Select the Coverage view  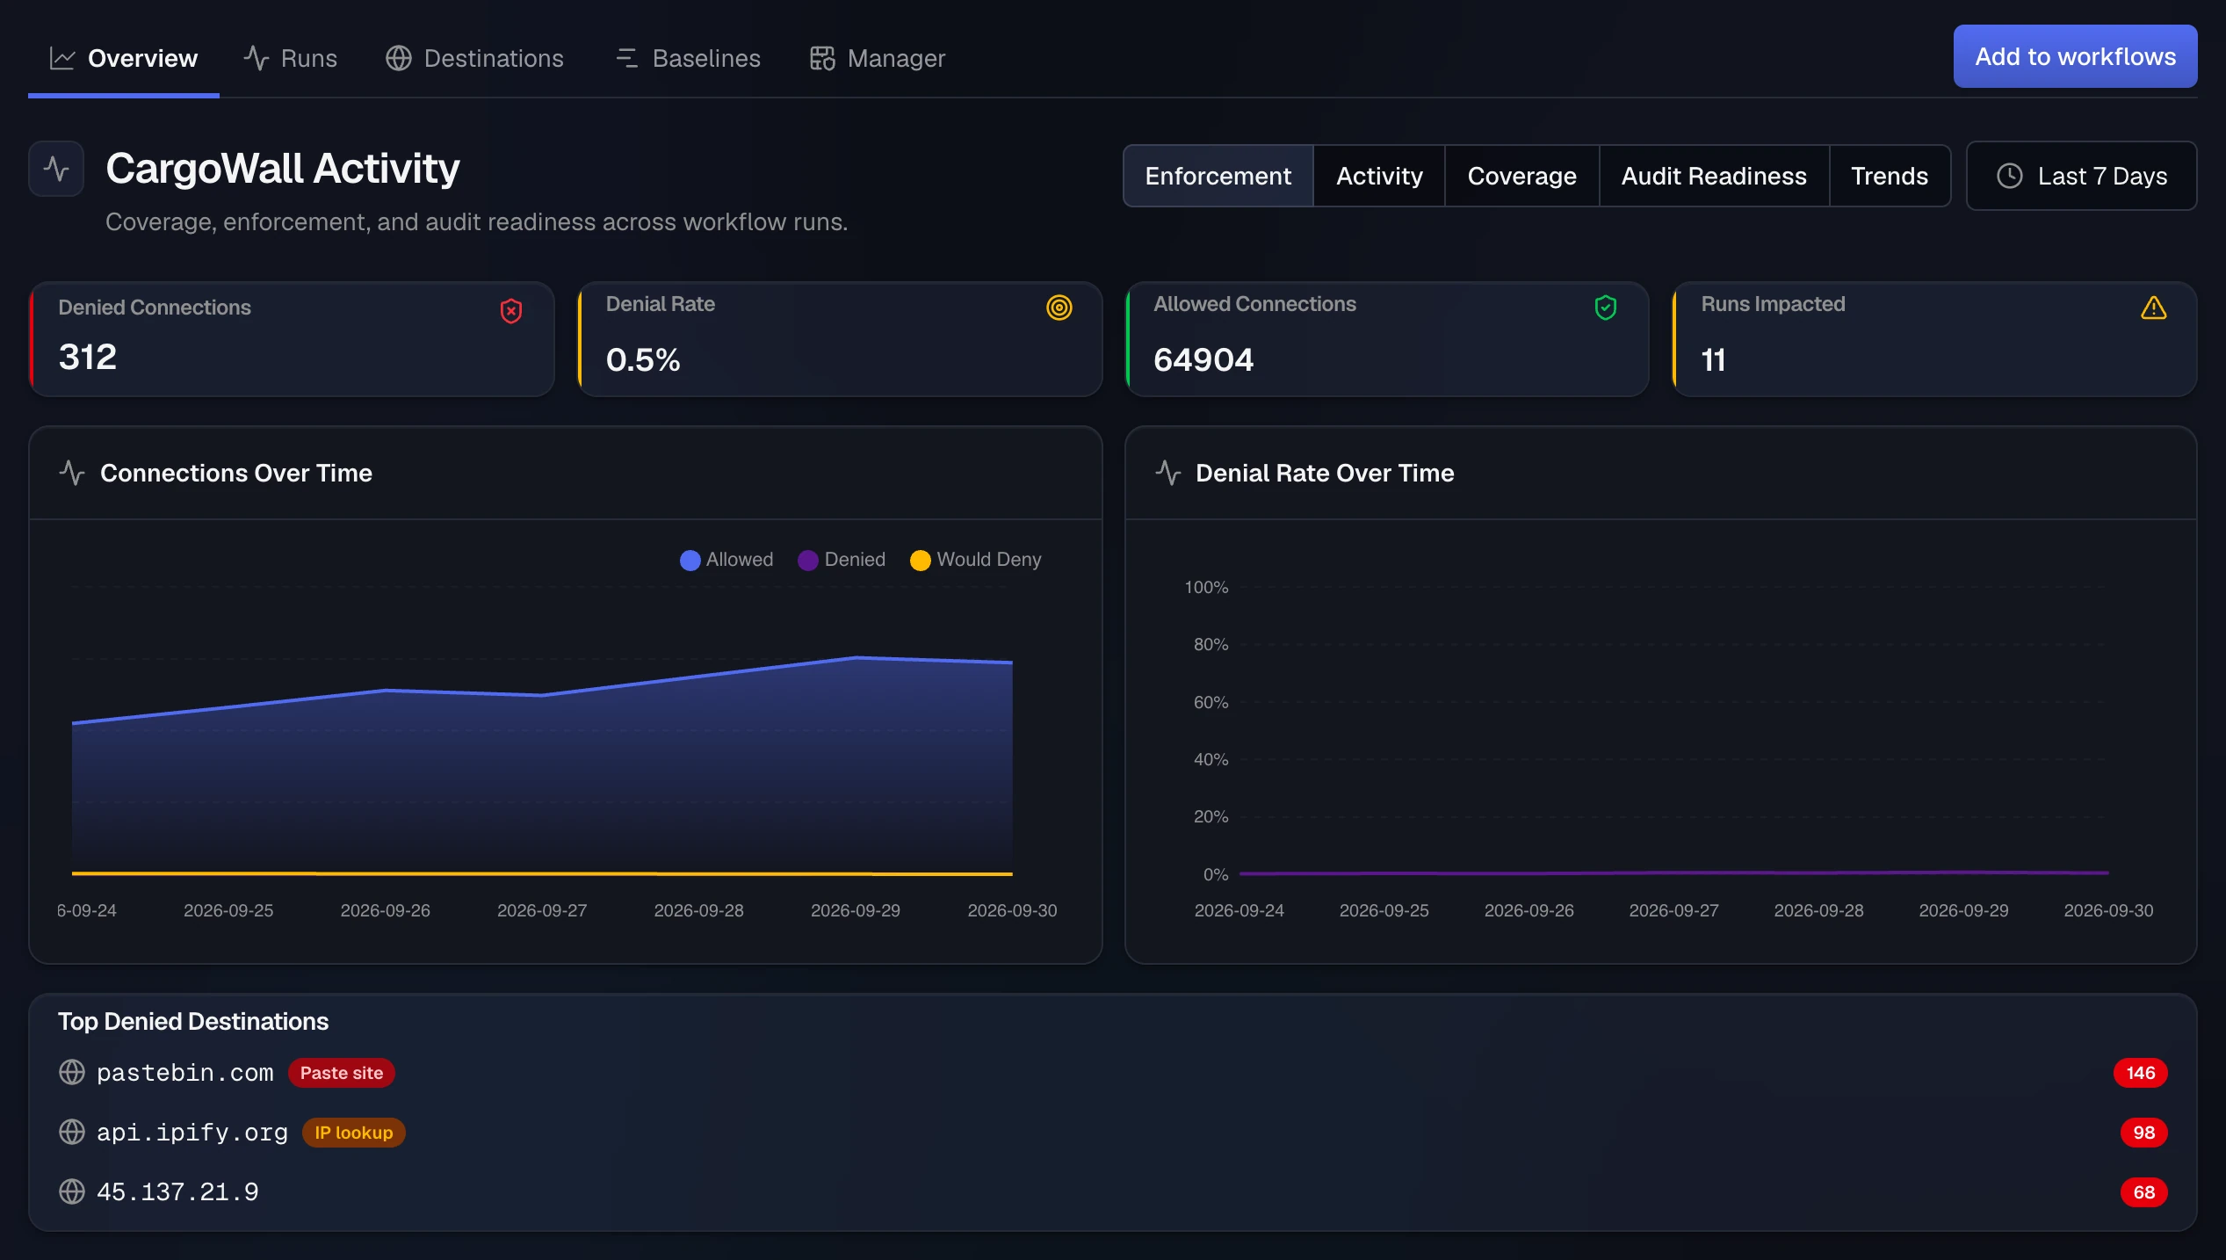coord(1522,176)
